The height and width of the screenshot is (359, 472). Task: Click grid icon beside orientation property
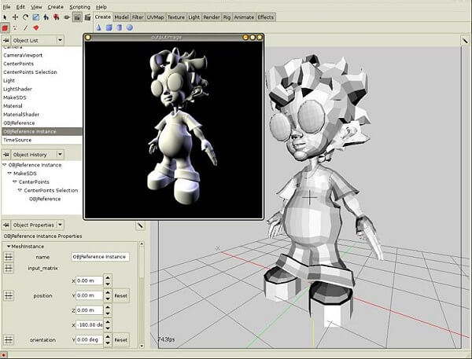9,340
